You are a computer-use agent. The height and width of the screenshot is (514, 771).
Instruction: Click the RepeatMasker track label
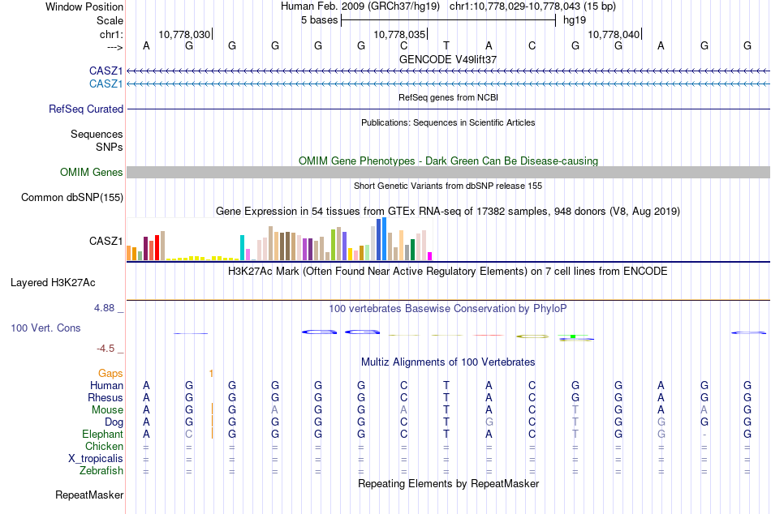(x=89, y=495)
